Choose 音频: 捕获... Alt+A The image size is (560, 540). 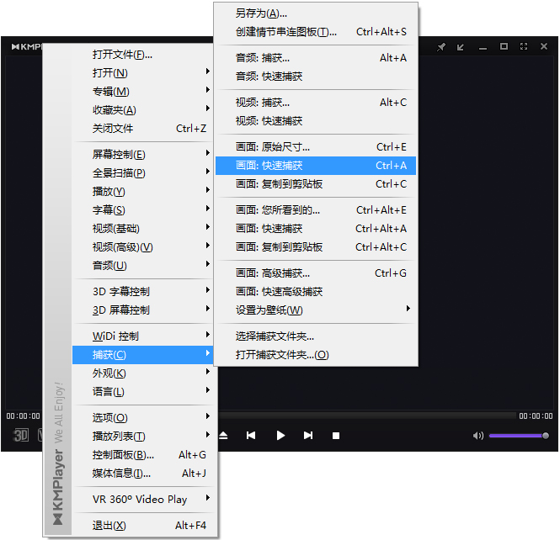[316, 58]
